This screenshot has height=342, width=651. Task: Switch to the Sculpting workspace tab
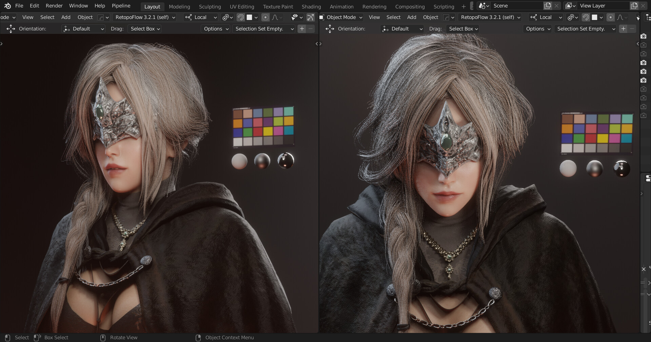(x=210, y=6)
